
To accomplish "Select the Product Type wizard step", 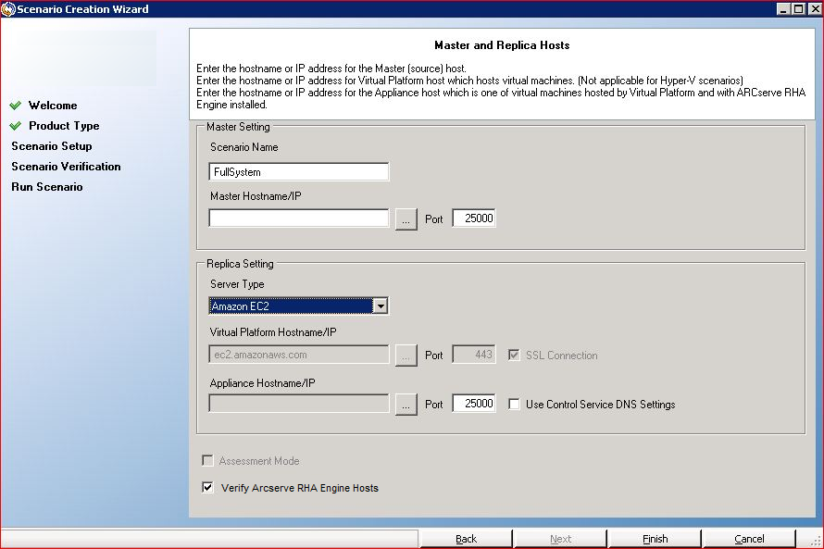I will pos(64,126).
